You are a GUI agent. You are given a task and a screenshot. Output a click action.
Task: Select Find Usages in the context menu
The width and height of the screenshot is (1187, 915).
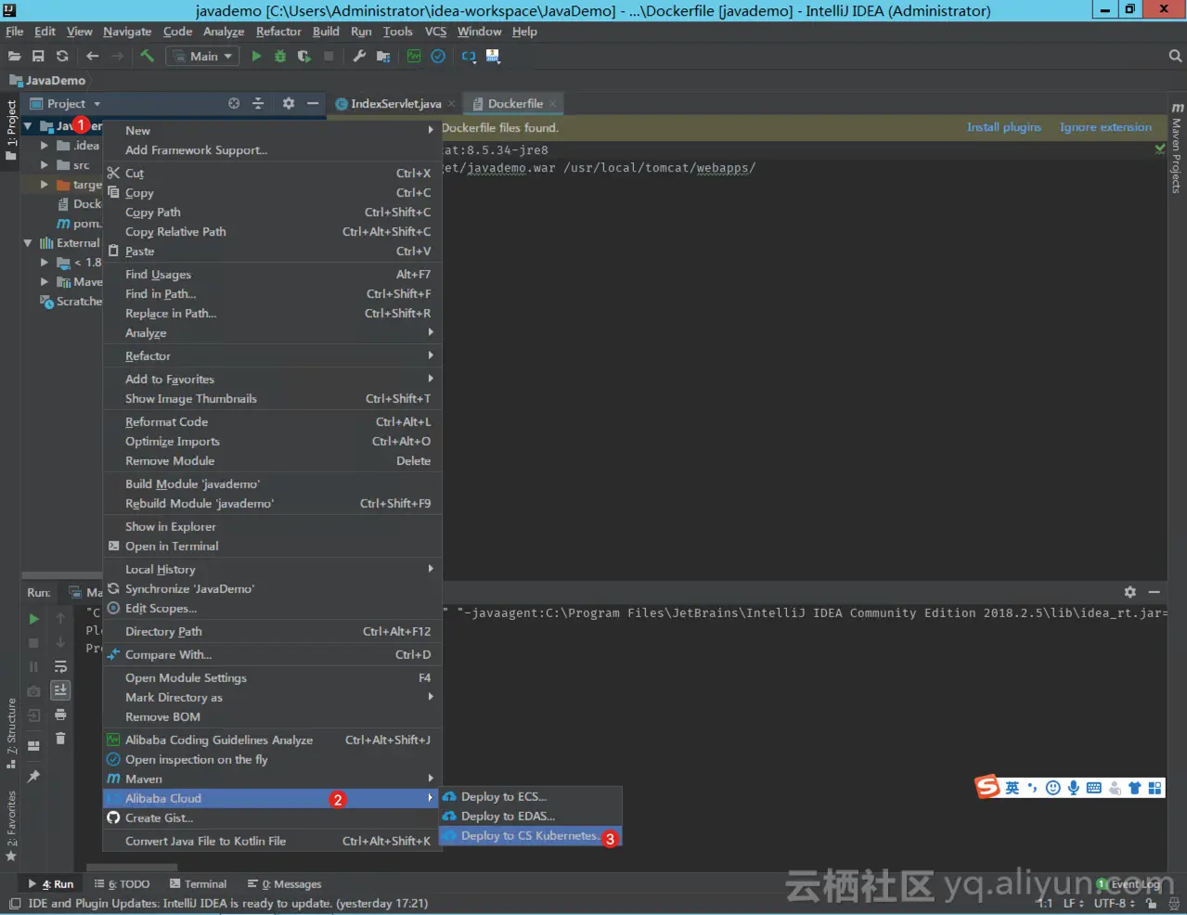272,275
